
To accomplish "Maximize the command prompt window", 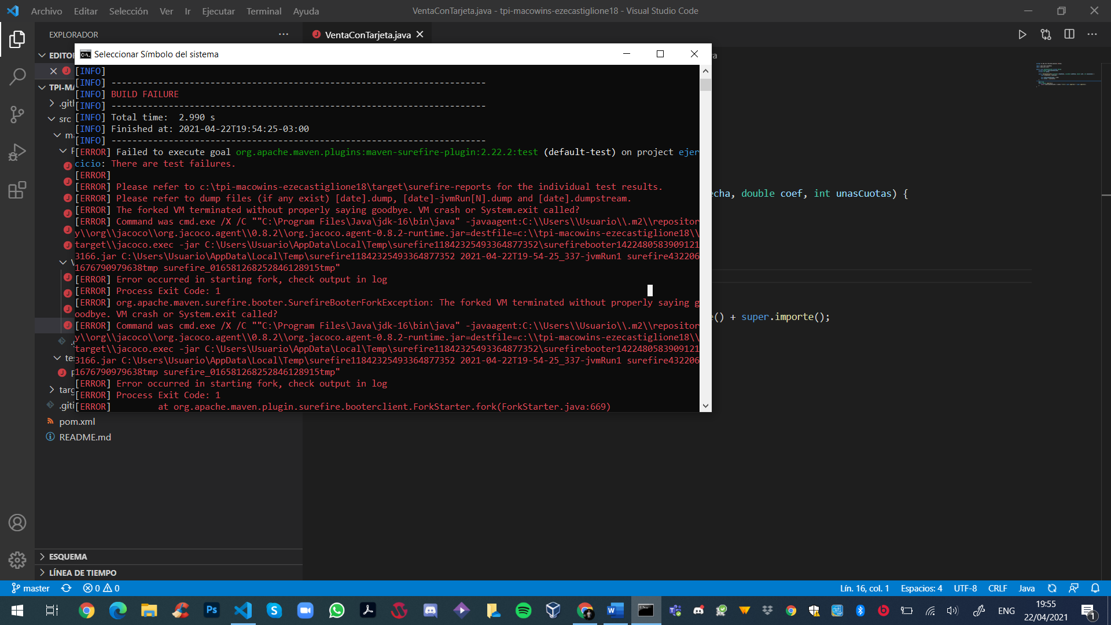I will [660, 54].
